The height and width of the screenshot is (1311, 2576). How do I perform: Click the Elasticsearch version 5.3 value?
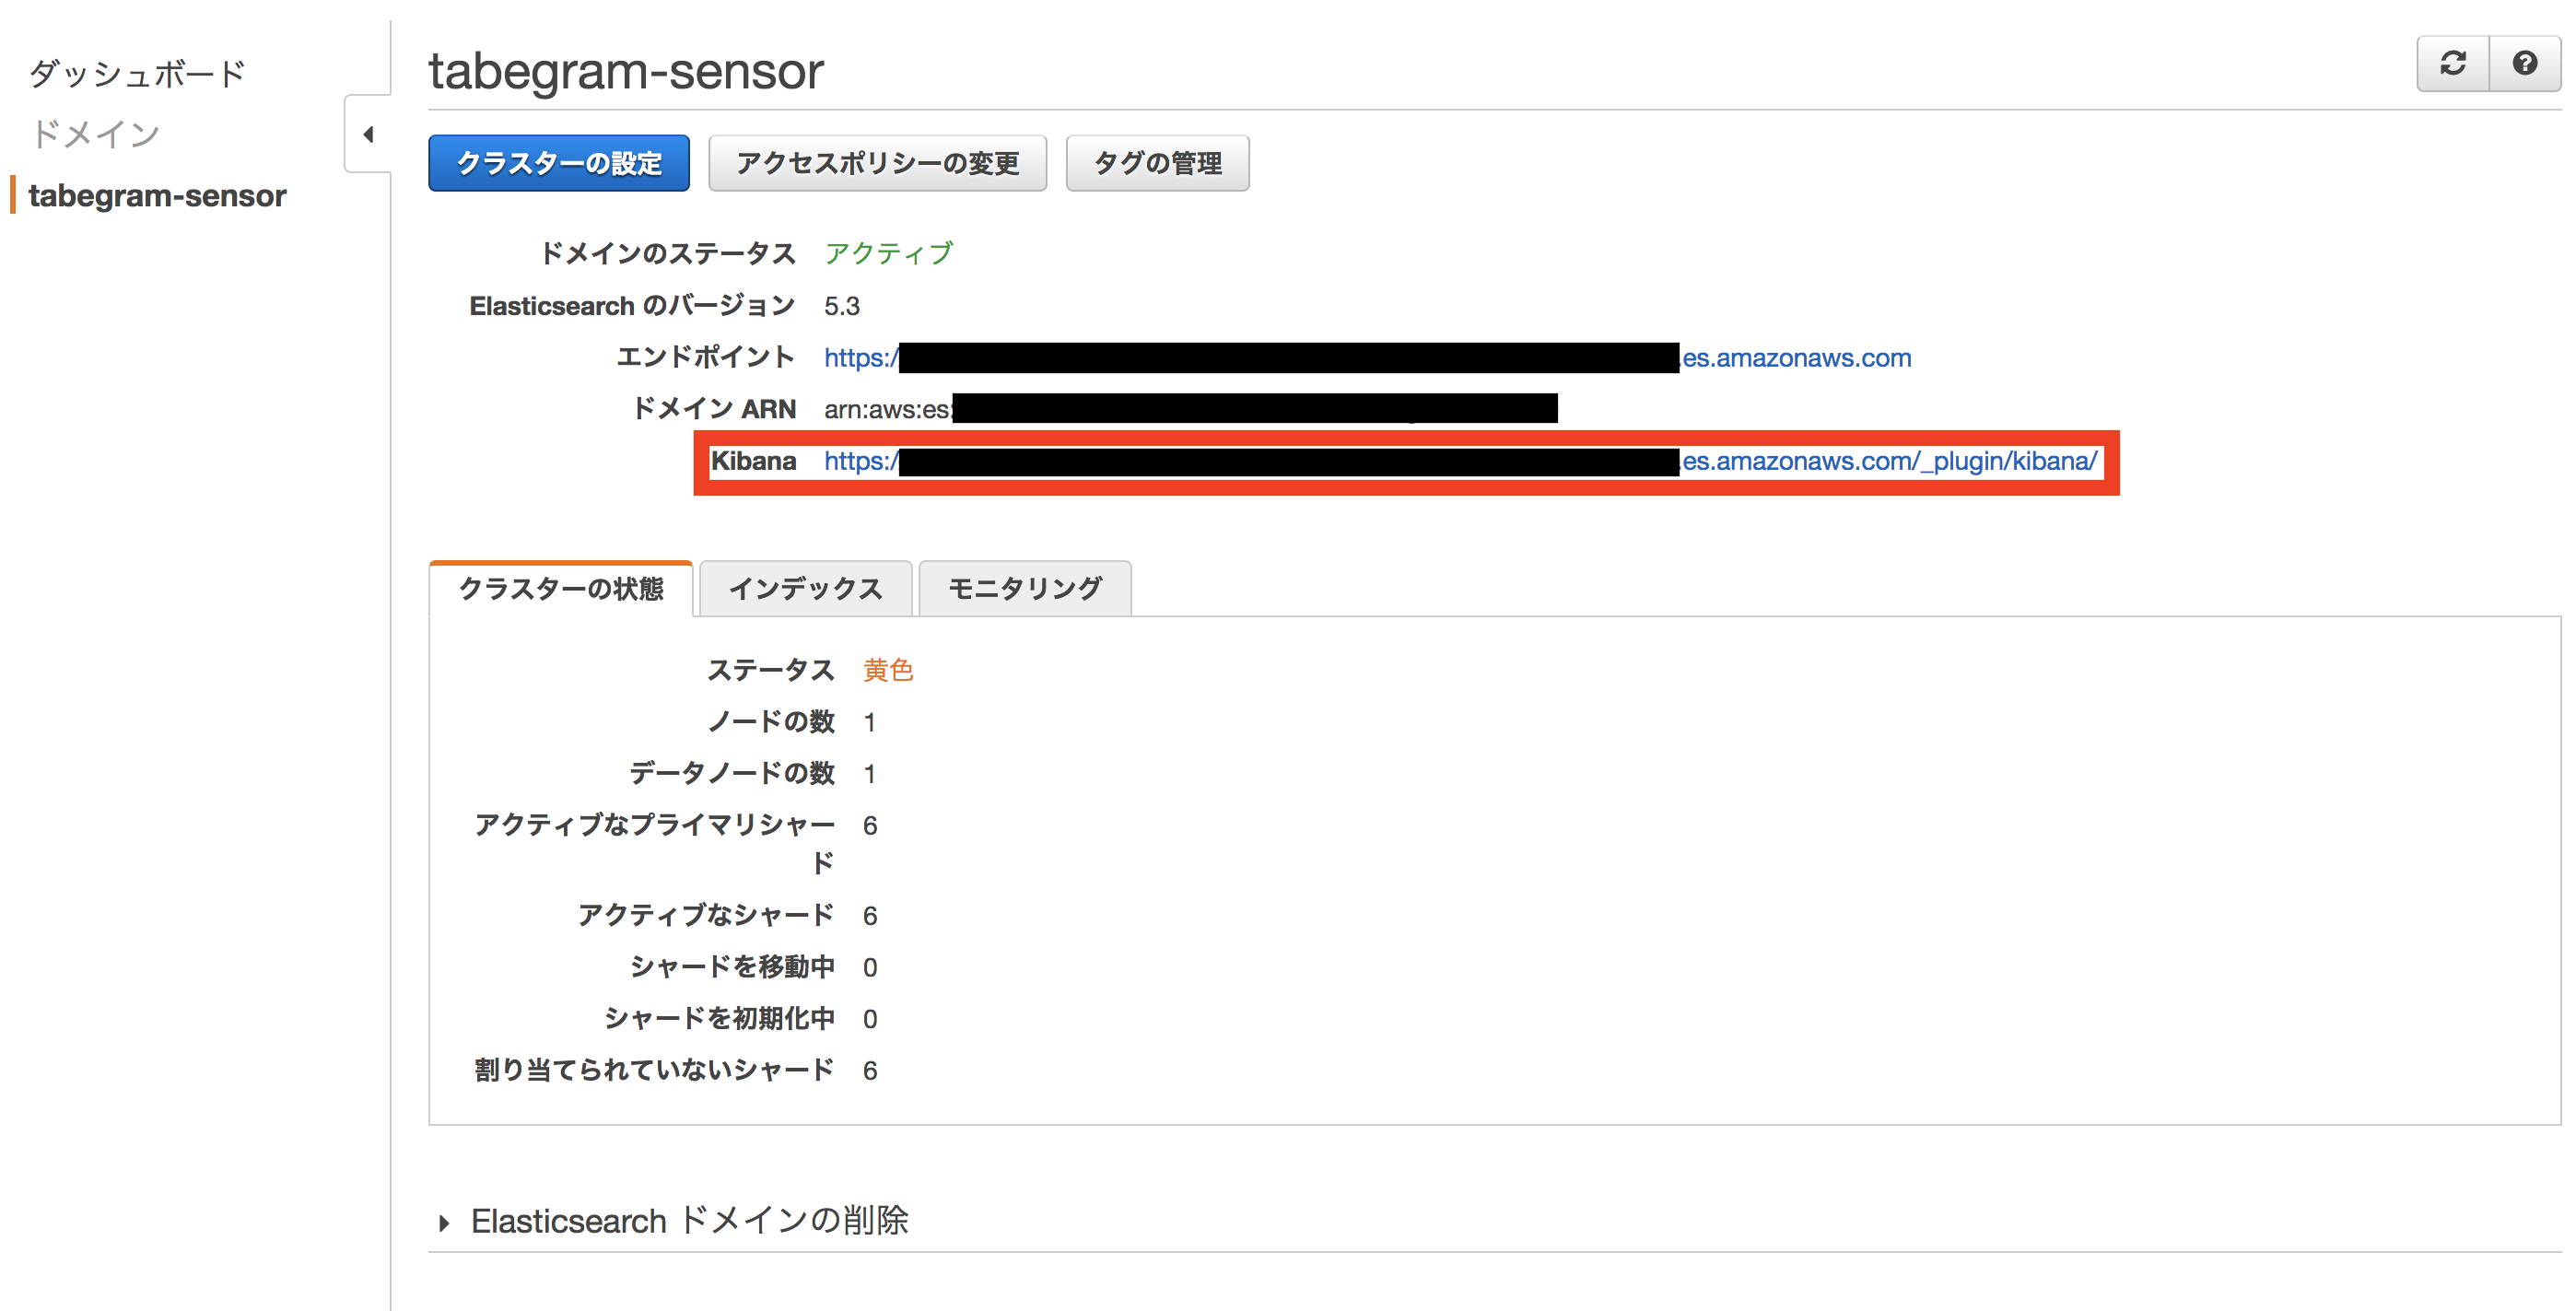[x=841, y=306]
